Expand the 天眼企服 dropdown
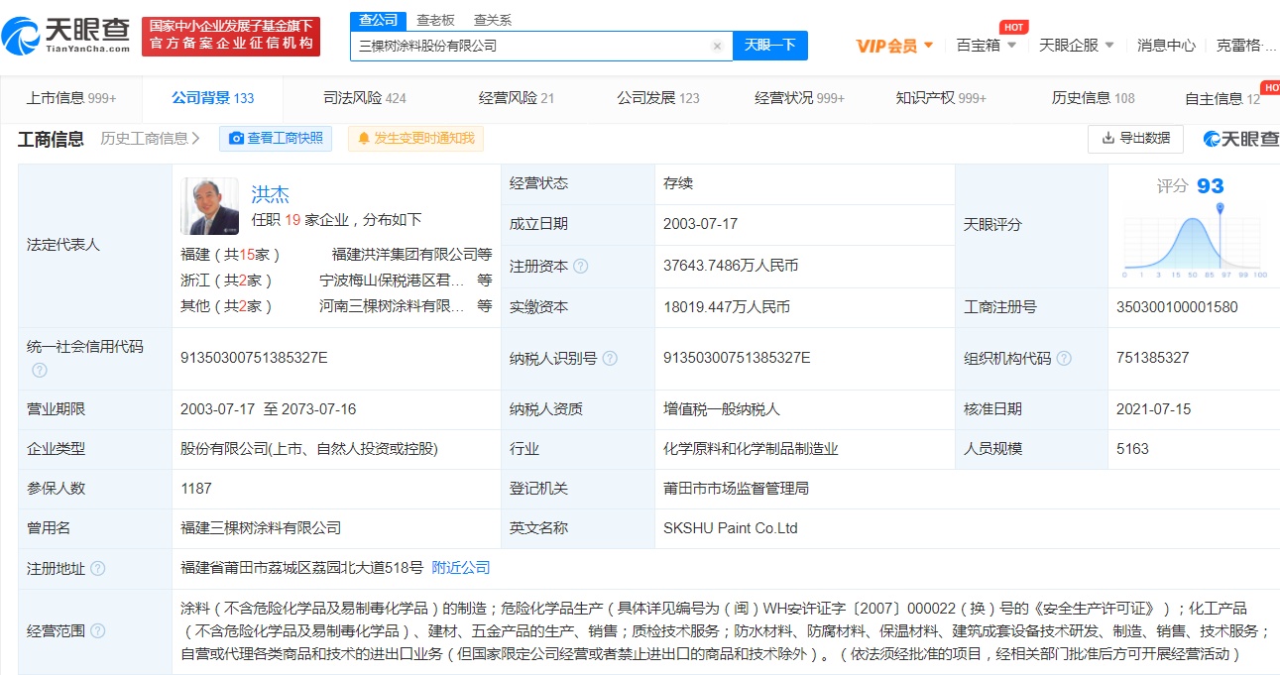This screenshot has width=1280, height=675. 1077,46
